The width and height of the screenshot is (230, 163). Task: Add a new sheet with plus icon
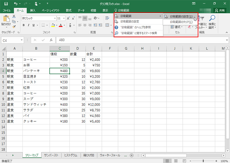click(132, 155)
